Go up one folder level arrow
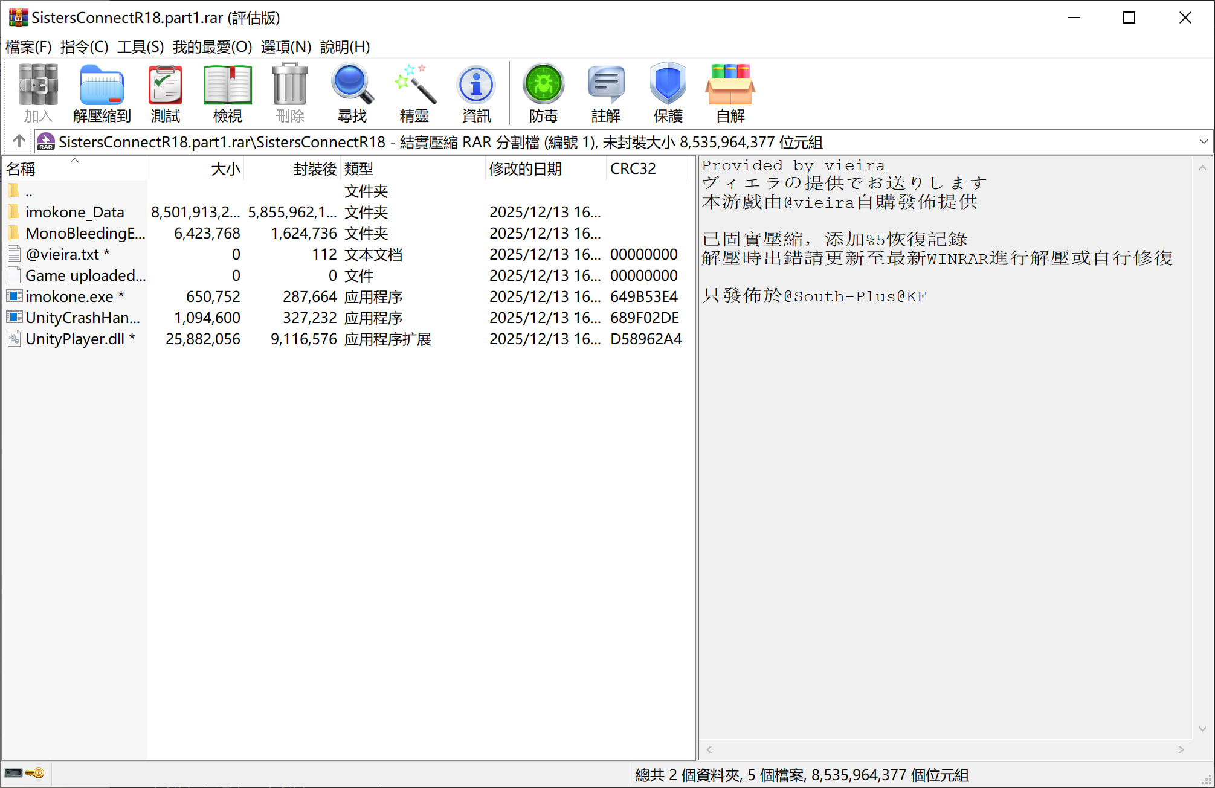Screen dimensions: 1215x788 19,141
